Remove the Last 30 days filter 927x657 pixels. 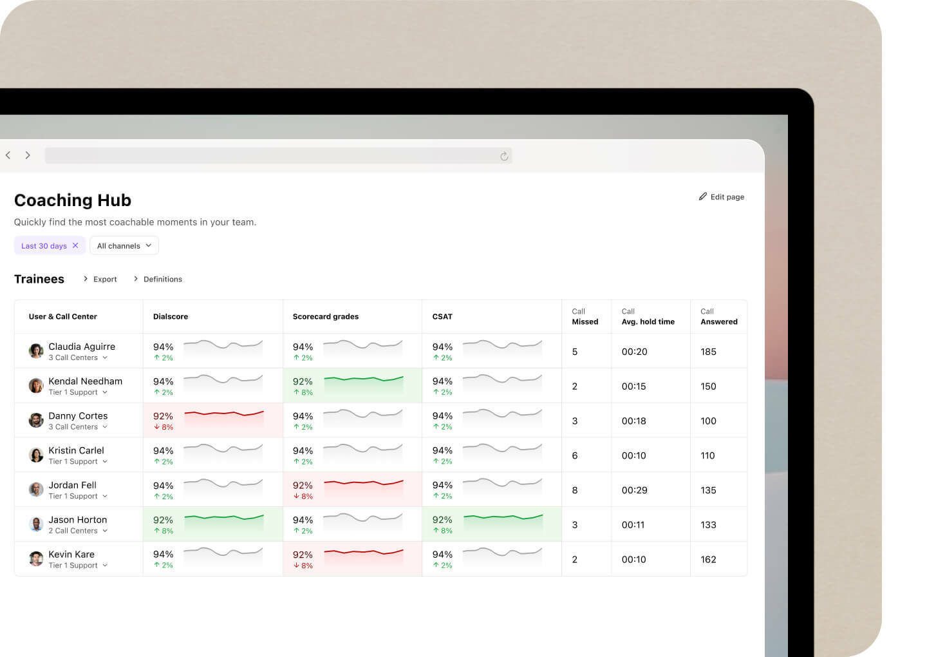[75, 245]
